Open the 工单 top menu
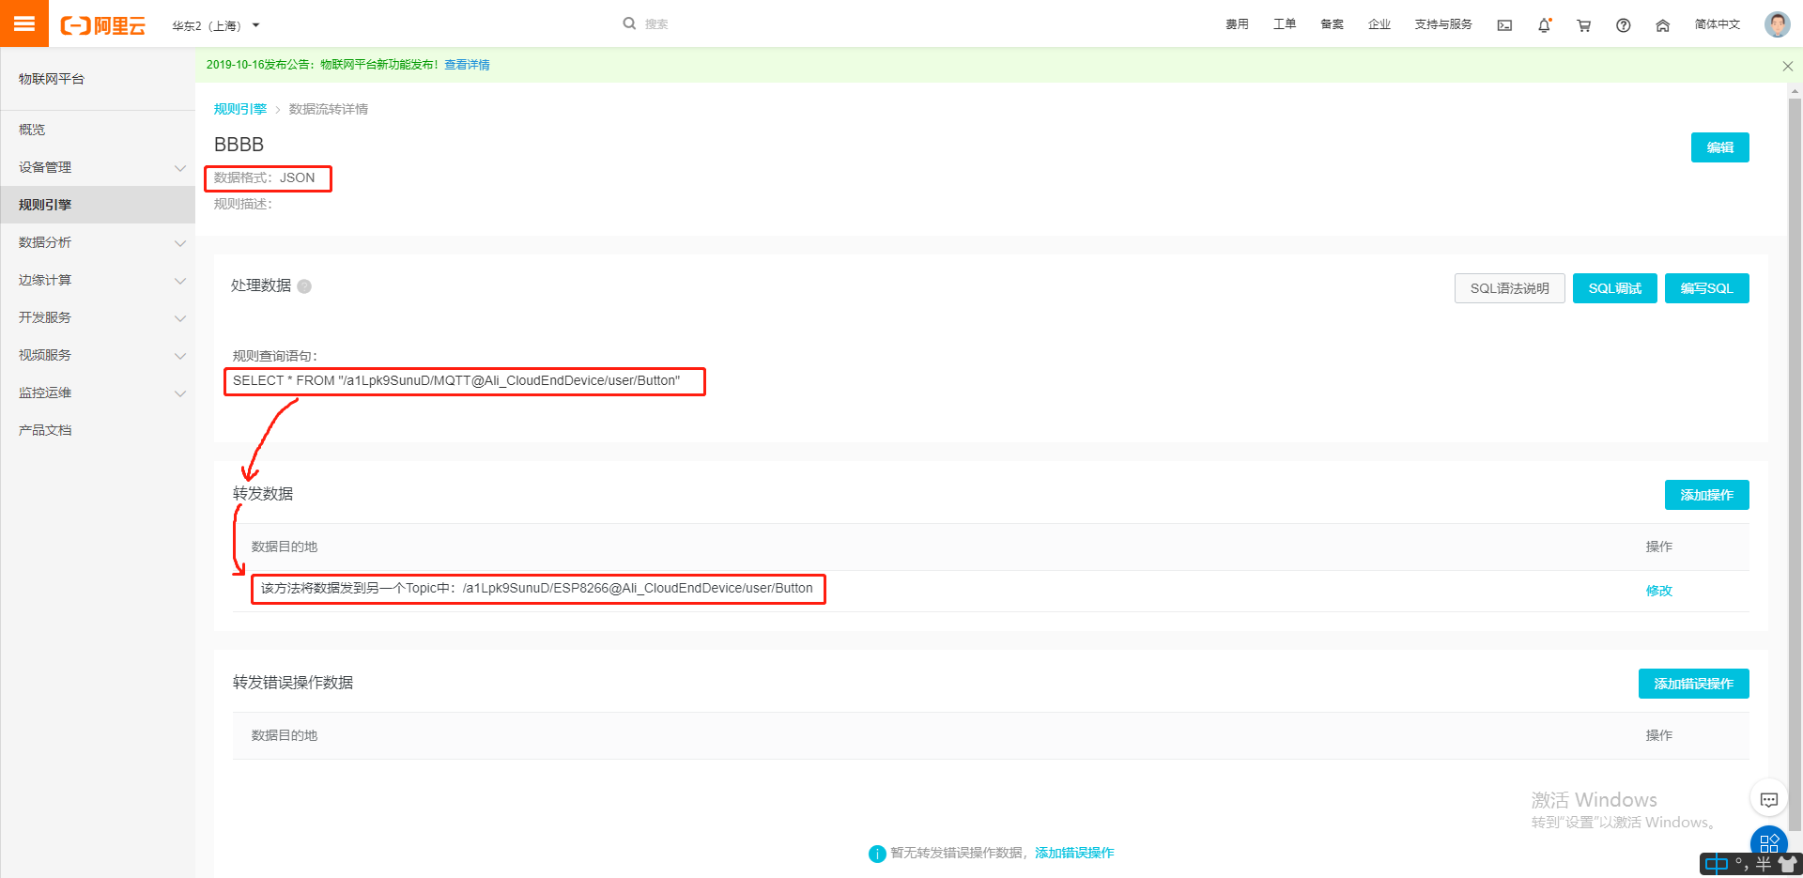The image size is (1803, 878). pos(1285,24)
